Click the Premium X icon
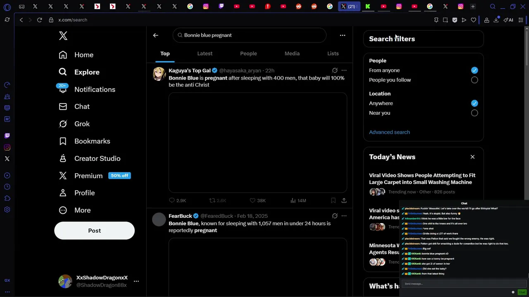The height and width of the screenshot is (297, 529). coord(63,176)
